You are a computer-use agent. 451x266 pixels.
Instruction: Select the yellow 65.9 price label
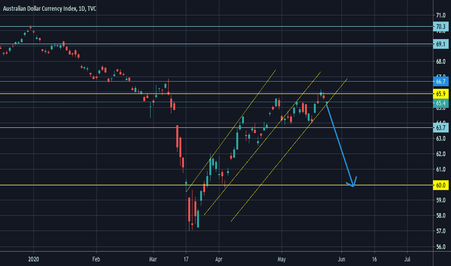click(x=441, y=94)
